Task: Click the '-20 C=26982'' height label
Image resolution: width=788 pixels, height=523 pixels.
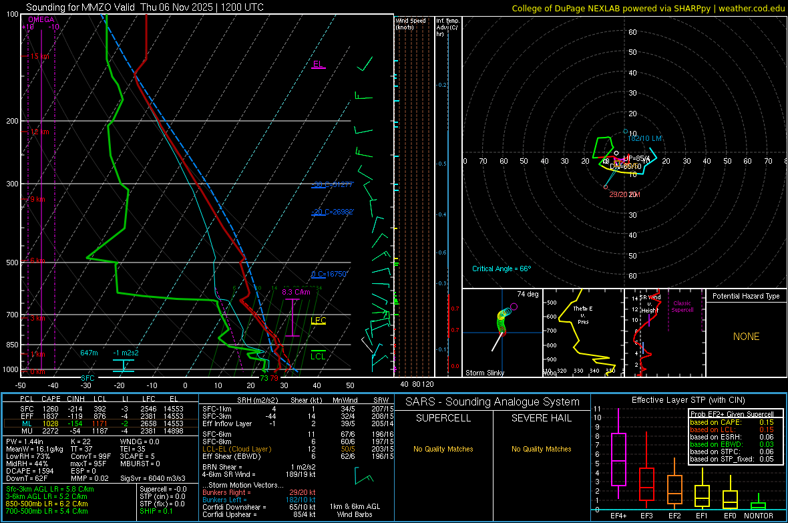Action: pos(333,212)
